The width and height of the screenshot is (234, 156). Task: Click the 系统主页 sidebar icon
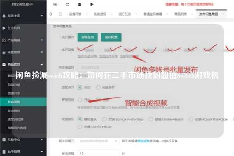point(4,16)
